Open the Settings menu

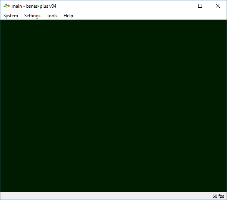click(x=32, y=16)
